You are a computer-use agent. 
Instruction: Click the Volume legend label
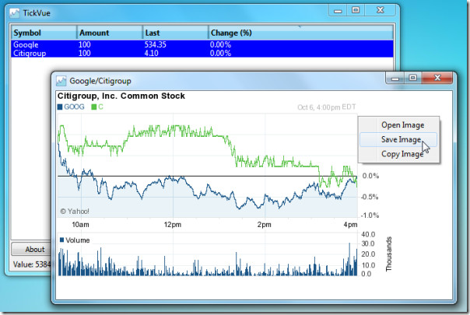pyautogui.click(x=78, y=240)
